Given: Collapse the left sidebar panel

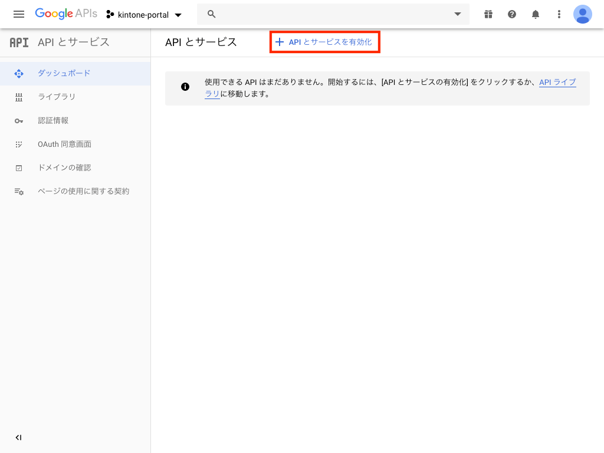Looking at the screenshot, I should coord(18,437).
